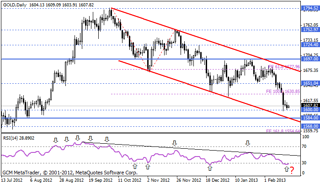Select the FE 161.8 1554.64 Fibonacci label

point(283,131)
